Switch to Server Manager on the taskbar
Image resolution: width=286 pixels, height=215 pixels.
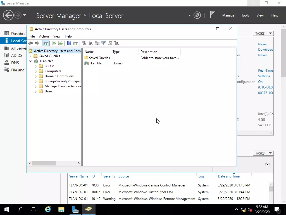point(75,209)
